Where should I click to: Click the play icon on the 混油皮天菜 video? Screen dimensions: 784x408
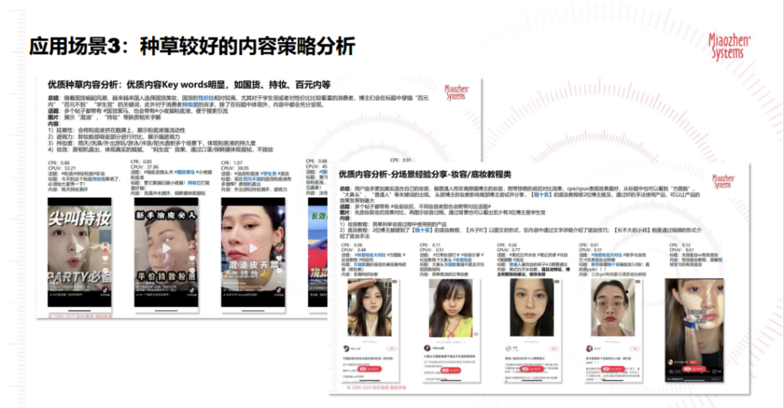tap(253, 249)
